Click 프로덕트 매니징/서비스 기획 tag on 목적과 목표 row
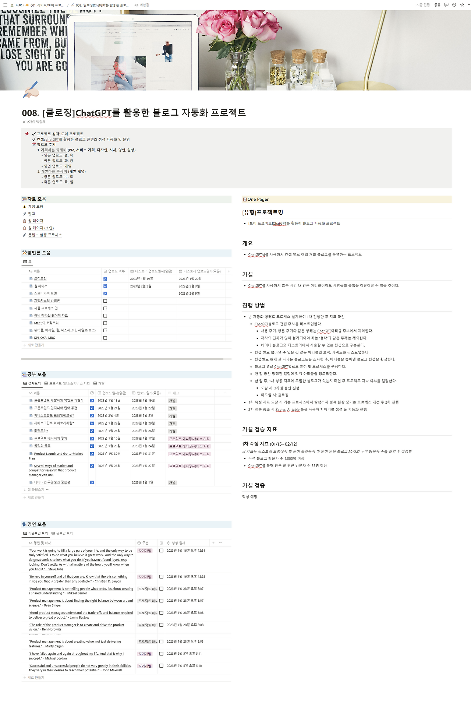The width and height of the screenshot is (471, 703). (189, 446)
